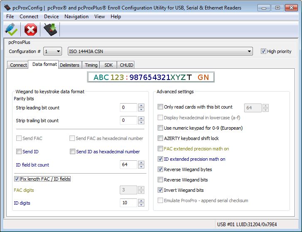Viewport: 302px width, 232px height.
Task: Open the Navigation menu
Action: 77,17
